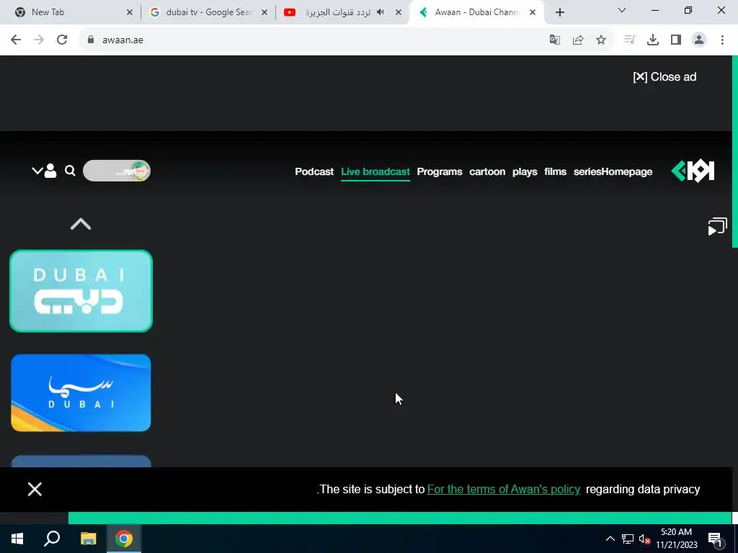This screenshot has height=553, width=738.
Task: Open the site search magnifier icon
Action: click(70, 171)
